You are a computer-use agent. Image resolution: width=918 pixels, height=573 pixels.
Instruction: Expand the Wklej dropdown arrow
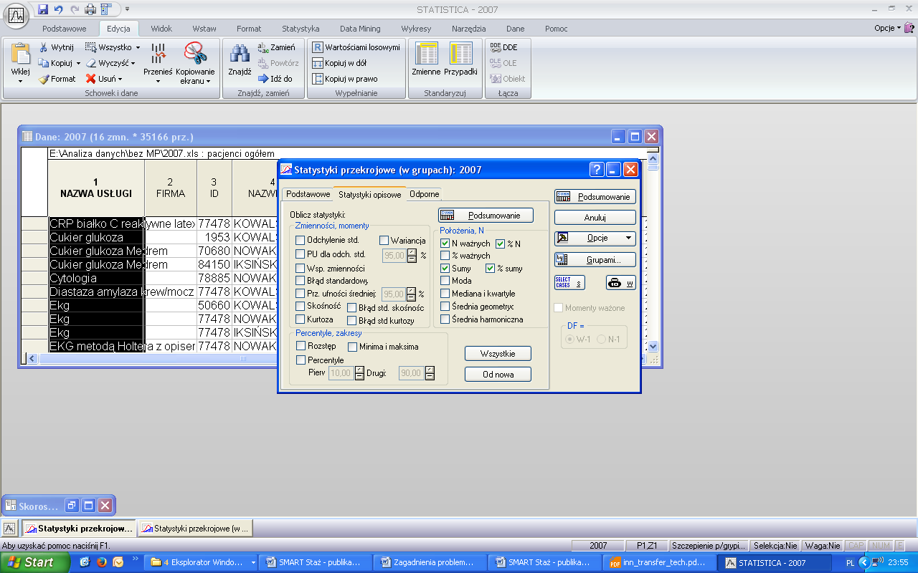coord(20,81)
